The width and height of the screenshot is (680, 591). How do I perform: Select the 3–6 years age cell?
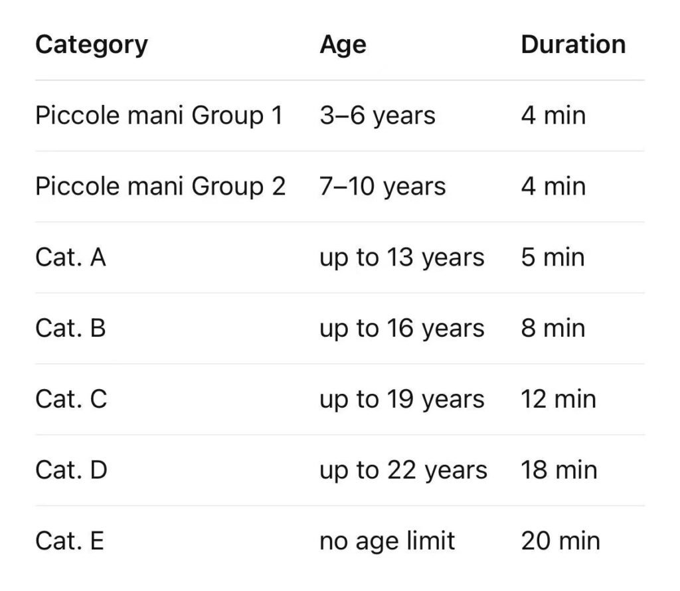[377, 116]
